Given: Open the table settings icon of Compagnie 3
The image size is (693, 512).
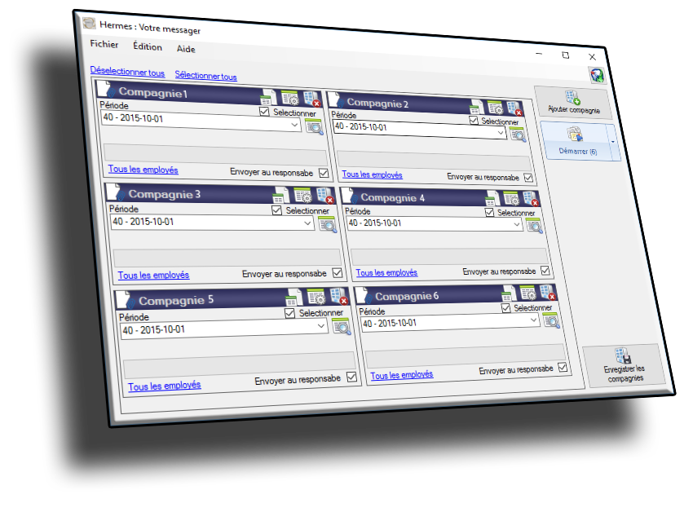Looking at the screenshot, I should [x=302, y=196].
